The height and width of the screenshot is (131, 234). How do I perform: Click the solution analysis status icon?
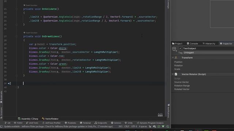point(159,127)
